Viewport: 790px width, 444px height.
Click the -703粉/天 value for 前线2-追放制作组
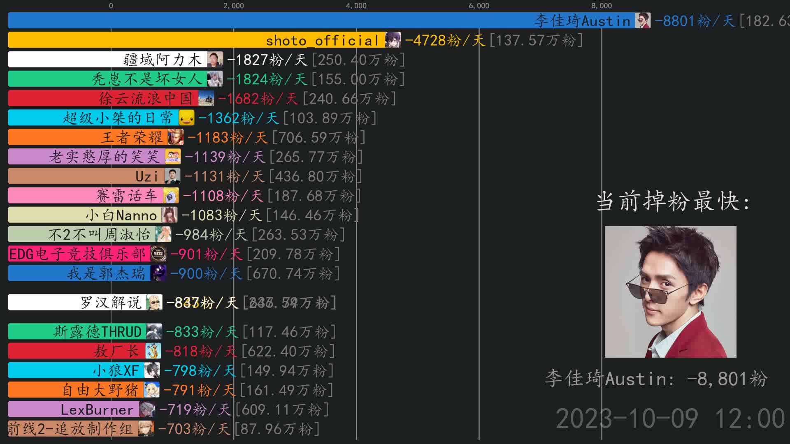[x=194, y=429]
